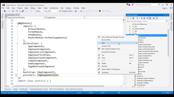Image resolution: width=174 pixels, height=97 pixels.
Task: Select styles.css file in Solution Explorer
Action: point(140,76)
